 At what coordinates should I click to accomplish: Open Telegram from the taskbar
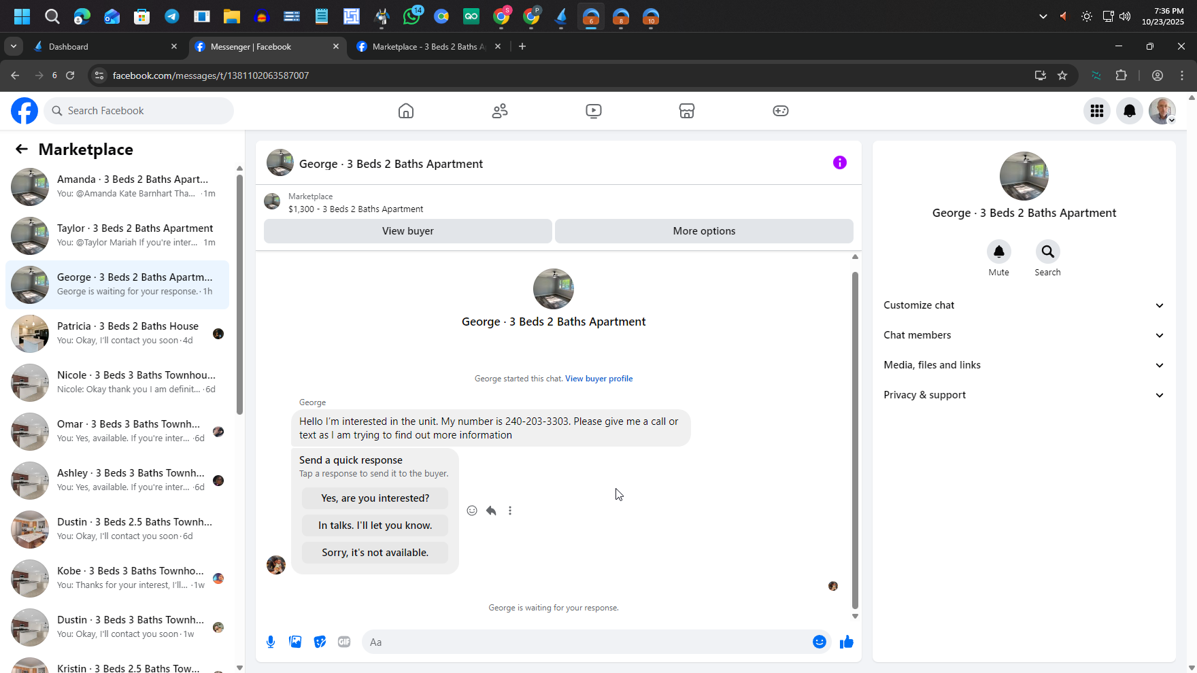point(172,16)
